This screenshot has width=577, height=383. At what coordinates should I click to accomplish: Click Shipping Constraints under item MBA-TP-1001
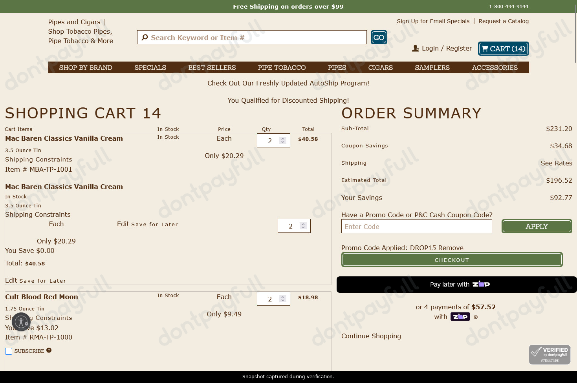pos(38,160)
